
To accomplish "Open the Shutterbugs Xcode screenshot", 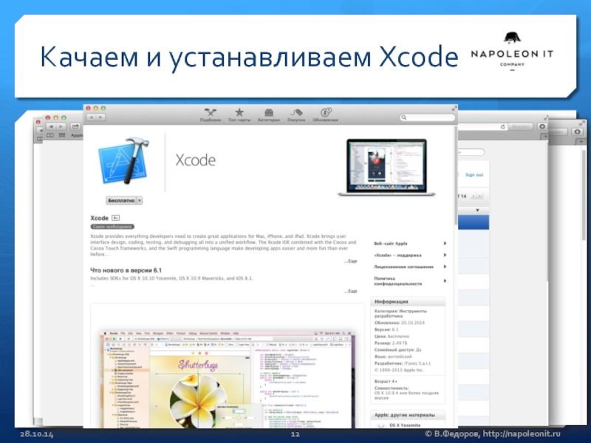I will (230, 377).
